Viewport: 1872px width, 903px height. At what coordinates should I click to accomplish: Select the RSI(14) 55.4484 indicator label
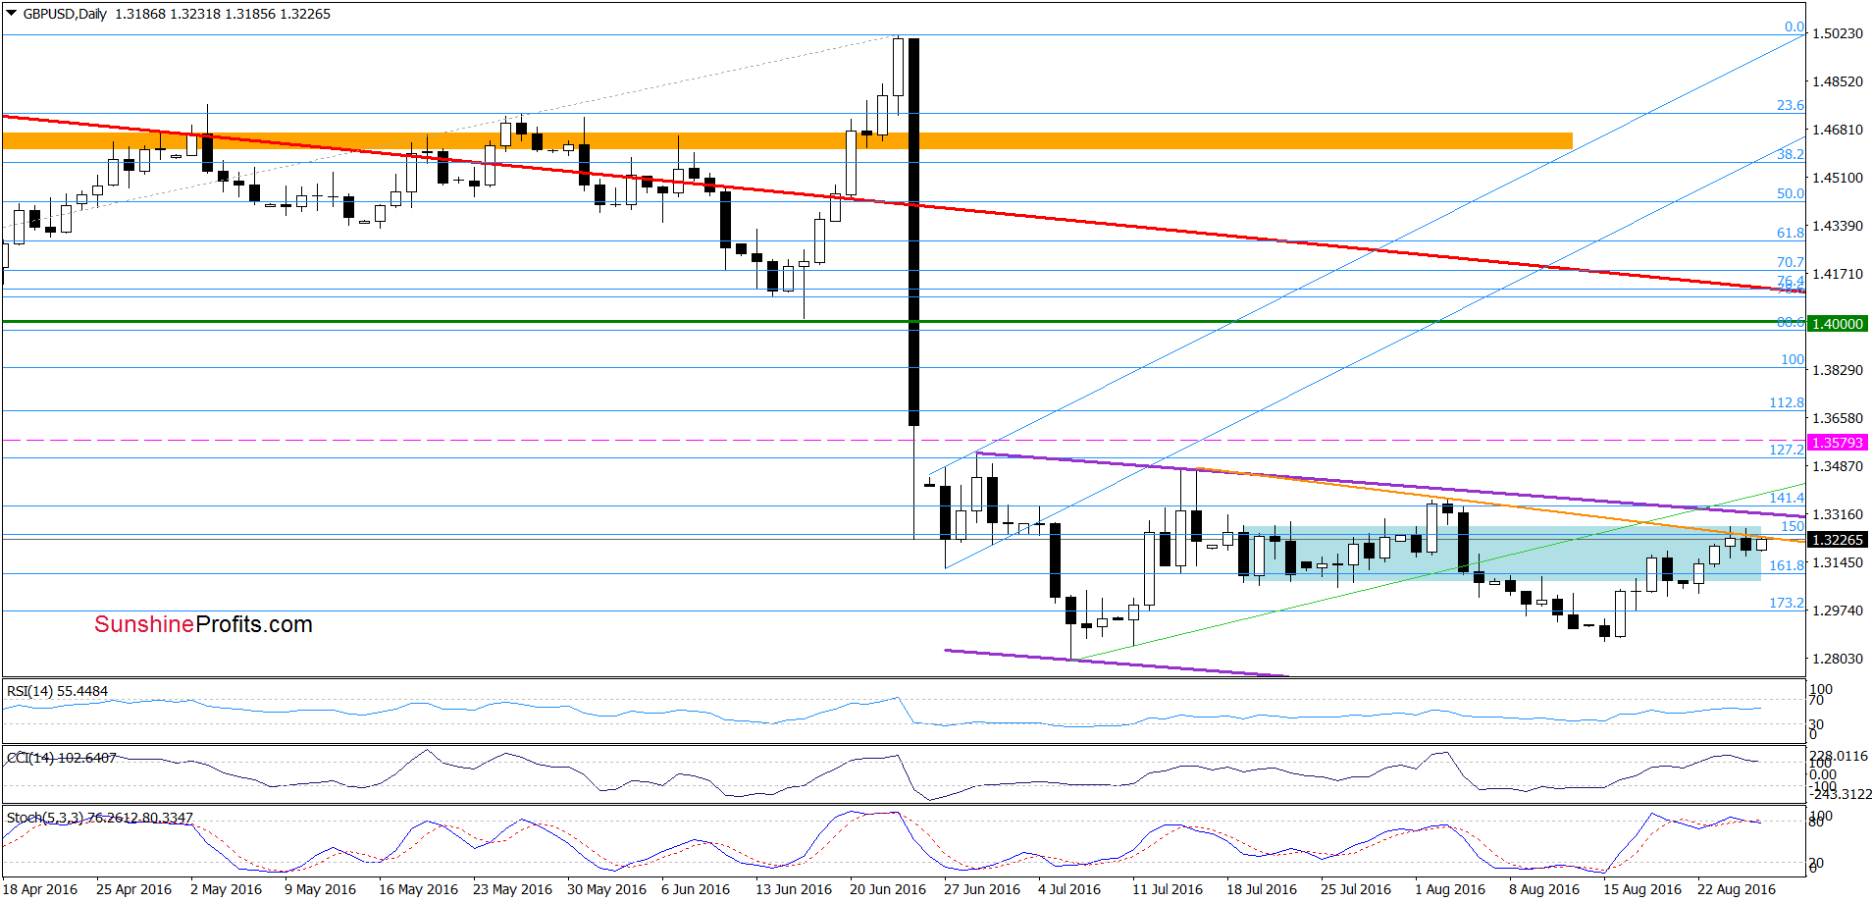[x=57, y=691]
